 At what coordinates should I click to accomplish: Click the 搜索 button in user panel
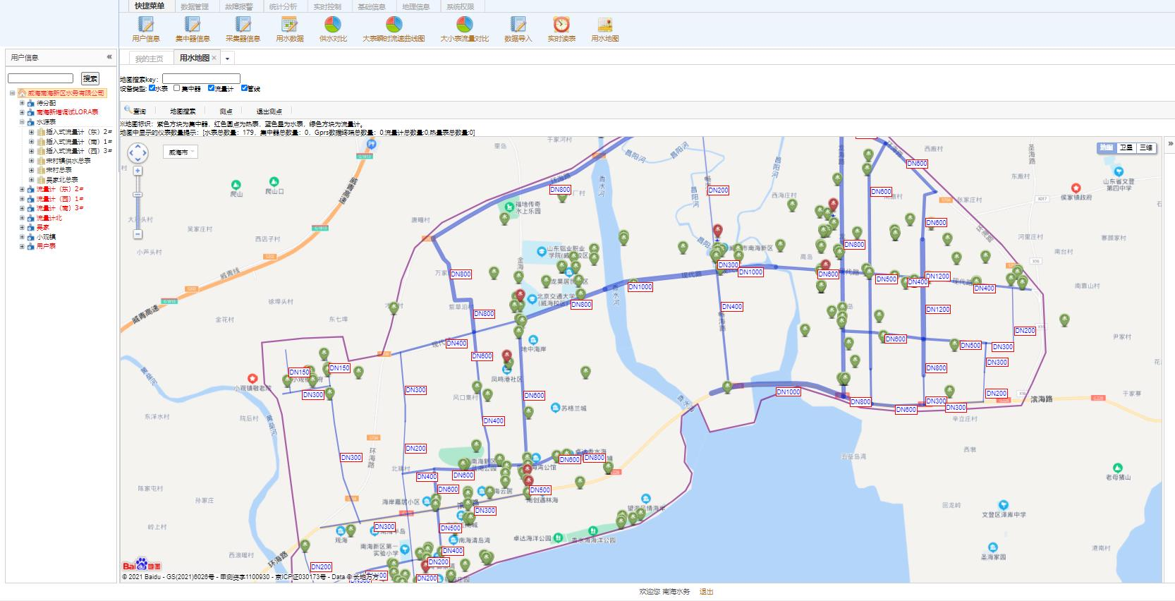[90, 78]
